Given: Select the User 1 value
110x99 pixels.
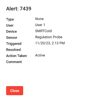Looking at the screenshot, I should pyautogui.click(x=40, y=25).
